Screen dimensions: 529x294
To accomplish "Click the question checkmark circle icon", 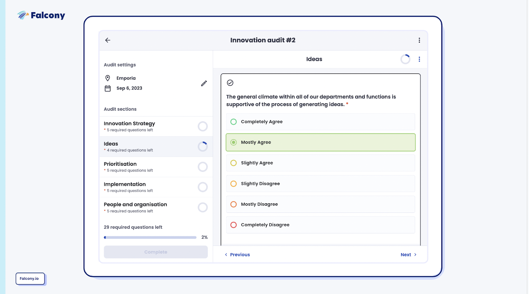I will (230, 83).
